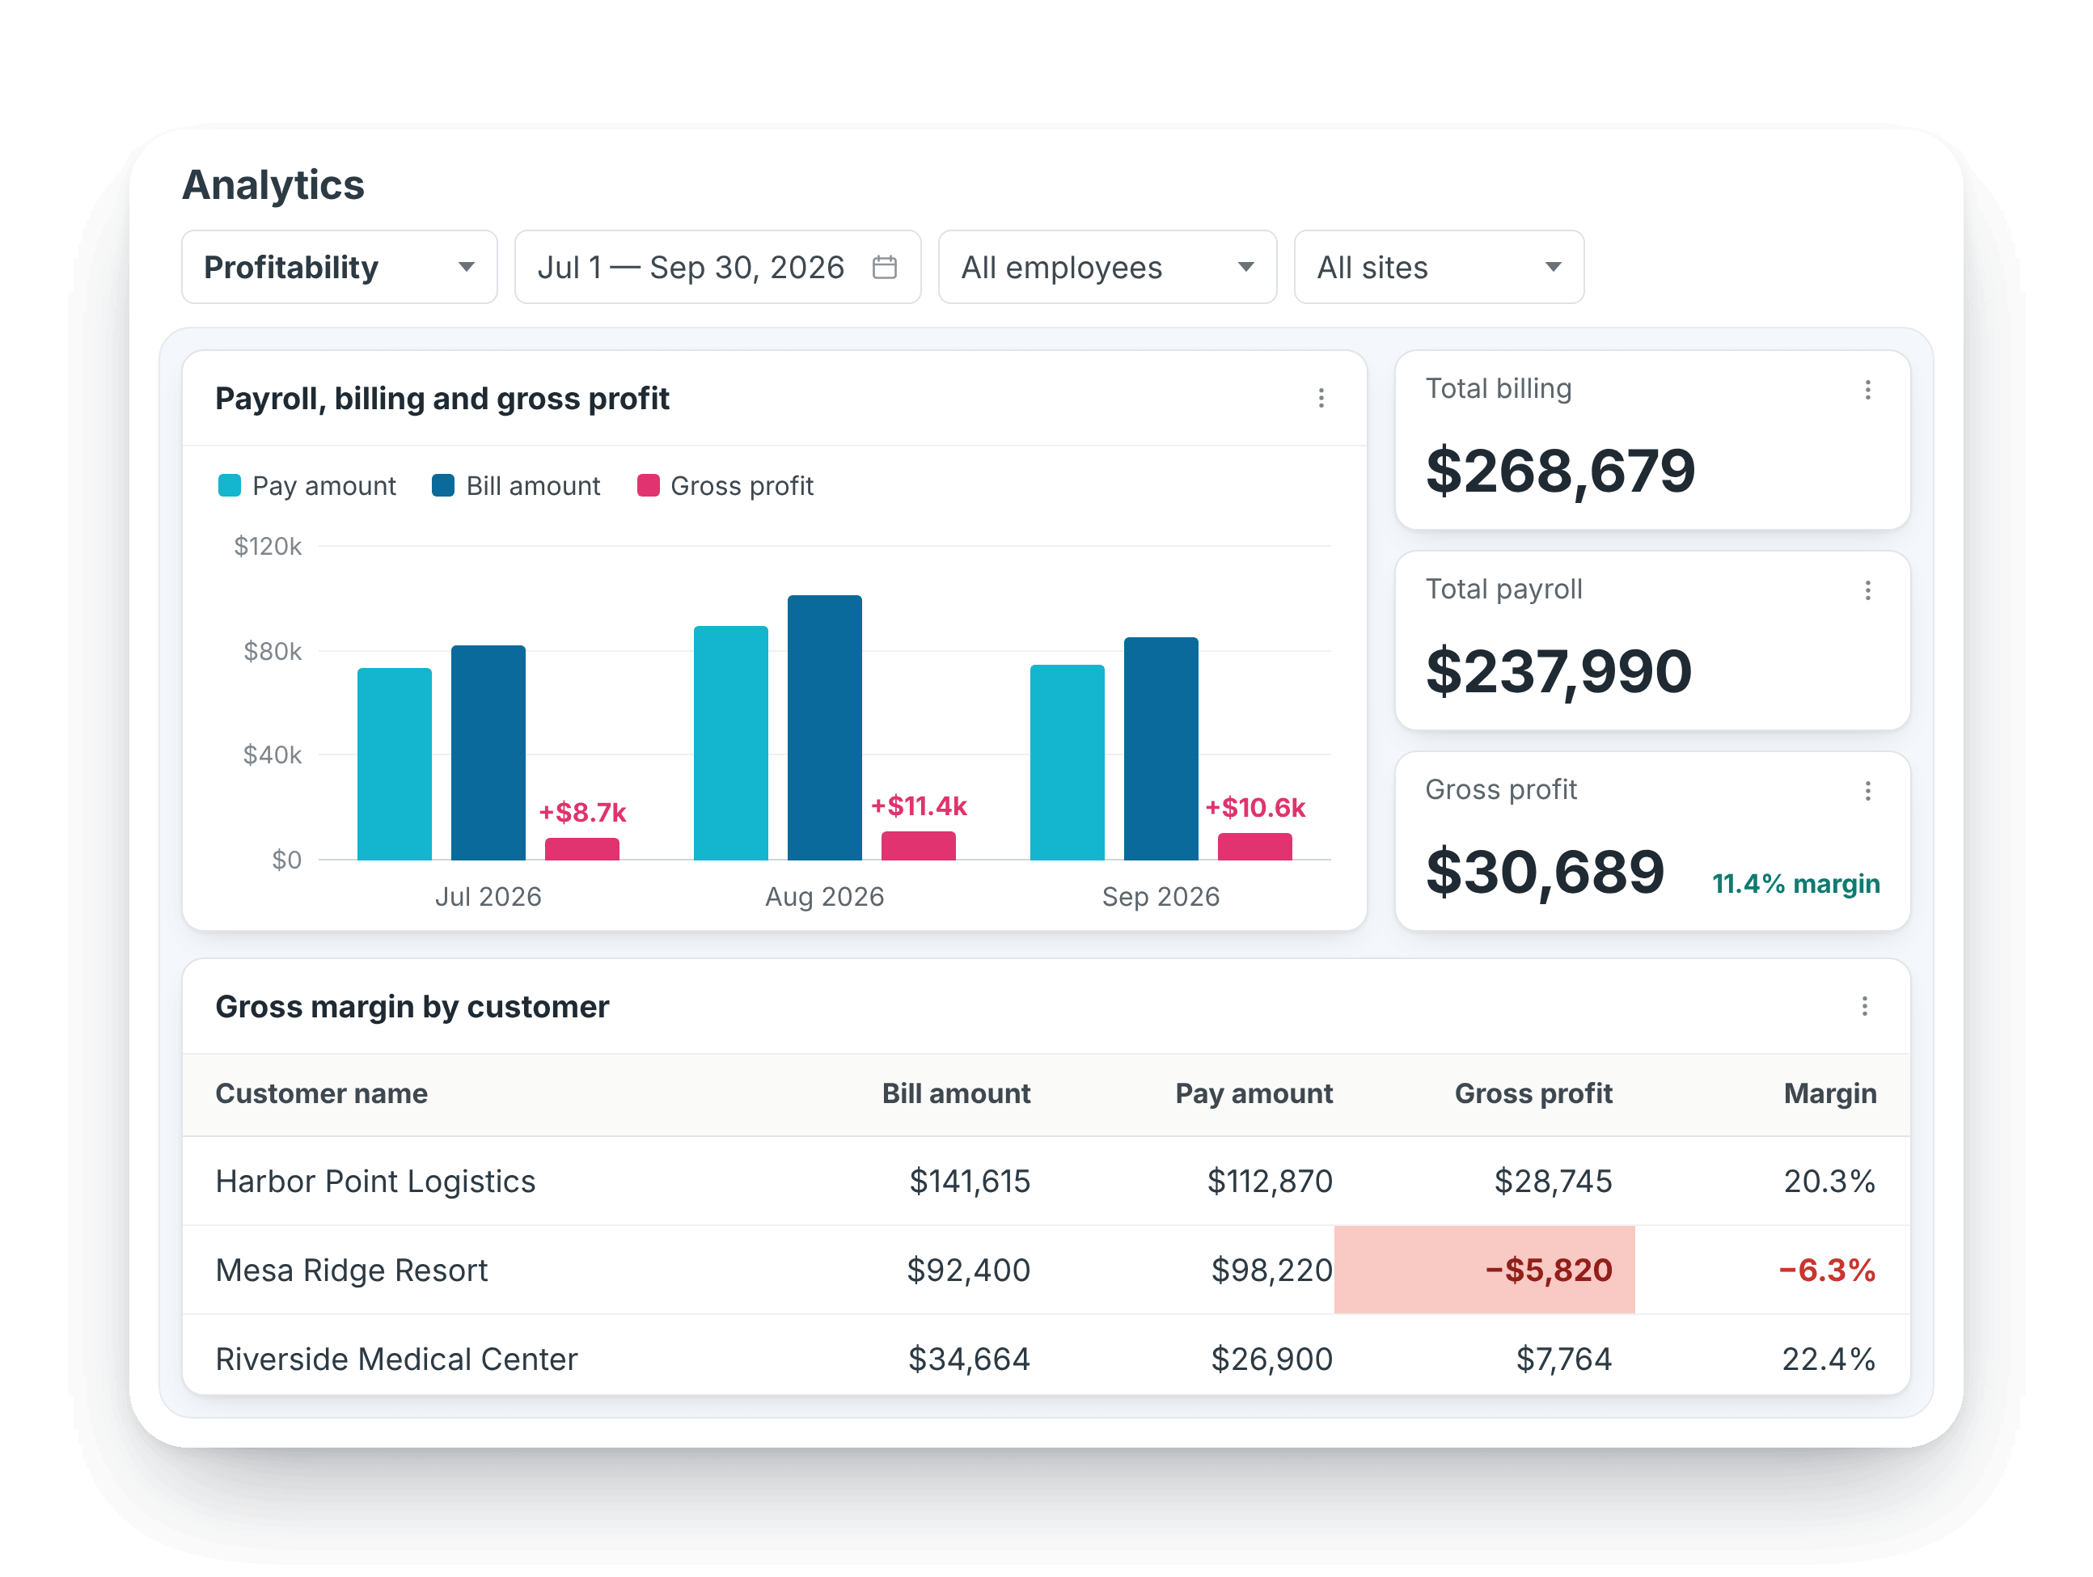The width and height of the screenshot is (2093, 1577).
Task: Expand the All sites dropdown
Action: (1438, 268)
